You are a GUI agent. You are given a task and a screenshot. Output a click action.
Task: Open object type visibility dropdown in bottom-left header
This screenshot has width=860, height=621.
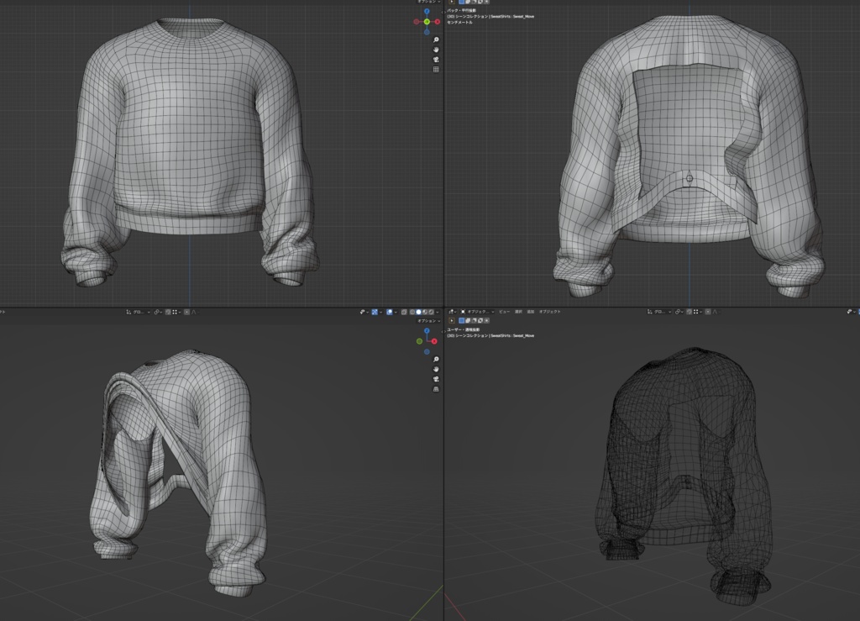[364, 312]
